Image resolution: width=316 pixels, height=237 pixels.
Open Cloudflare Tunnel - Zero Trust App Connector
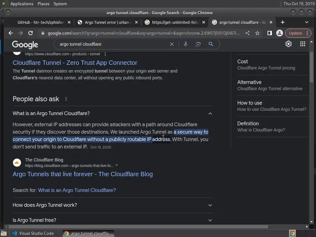(x=75, y=63)
